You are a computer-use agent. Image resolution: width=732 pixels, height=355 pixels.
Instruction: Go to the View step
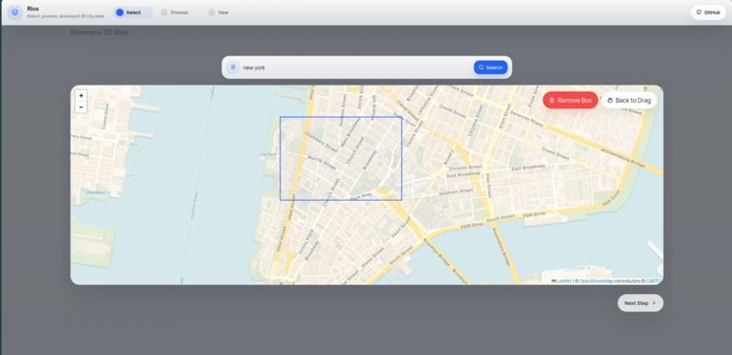219,13
